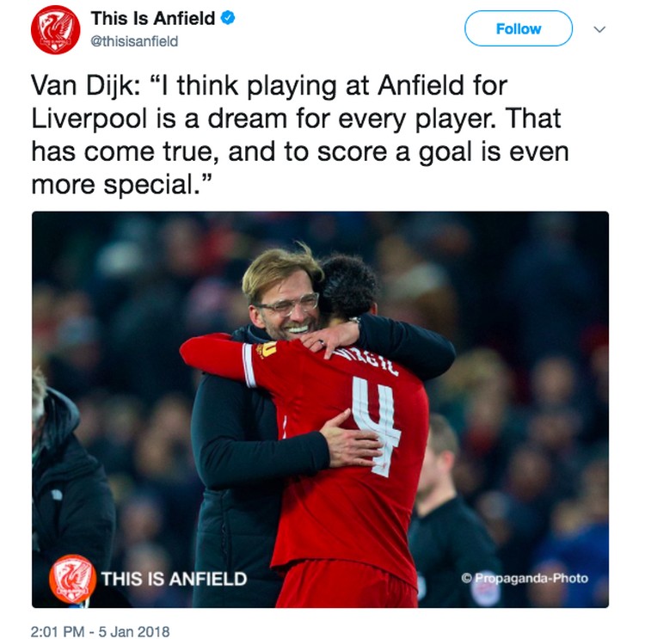Click the This Is Anfield profile avatar
645x639 pixels.
[x=56, y=29]
